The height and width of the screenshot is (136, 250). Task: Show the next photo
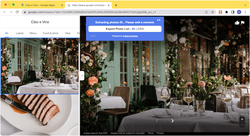tap(172, 121)
